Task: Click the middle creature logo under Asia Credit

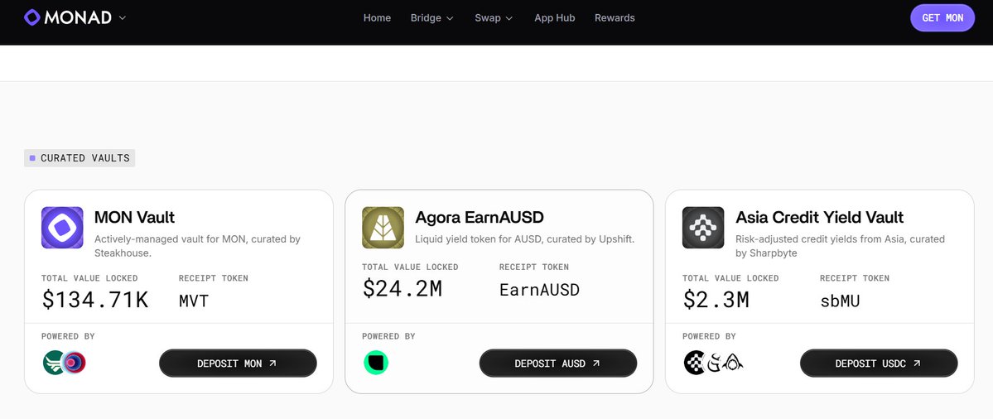Action: 715,363
